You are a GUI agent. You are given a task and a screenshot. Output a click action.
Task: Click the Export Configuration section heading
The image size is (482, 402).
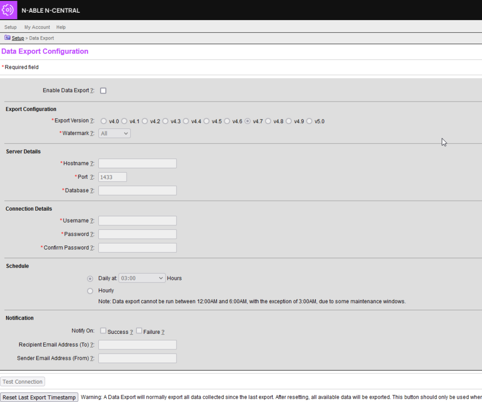pyautogui.click(x=31, y=109)
